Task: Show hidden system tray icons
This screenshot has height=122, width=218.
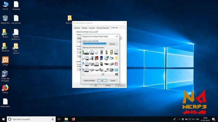Action: click(x=180, y=119)
